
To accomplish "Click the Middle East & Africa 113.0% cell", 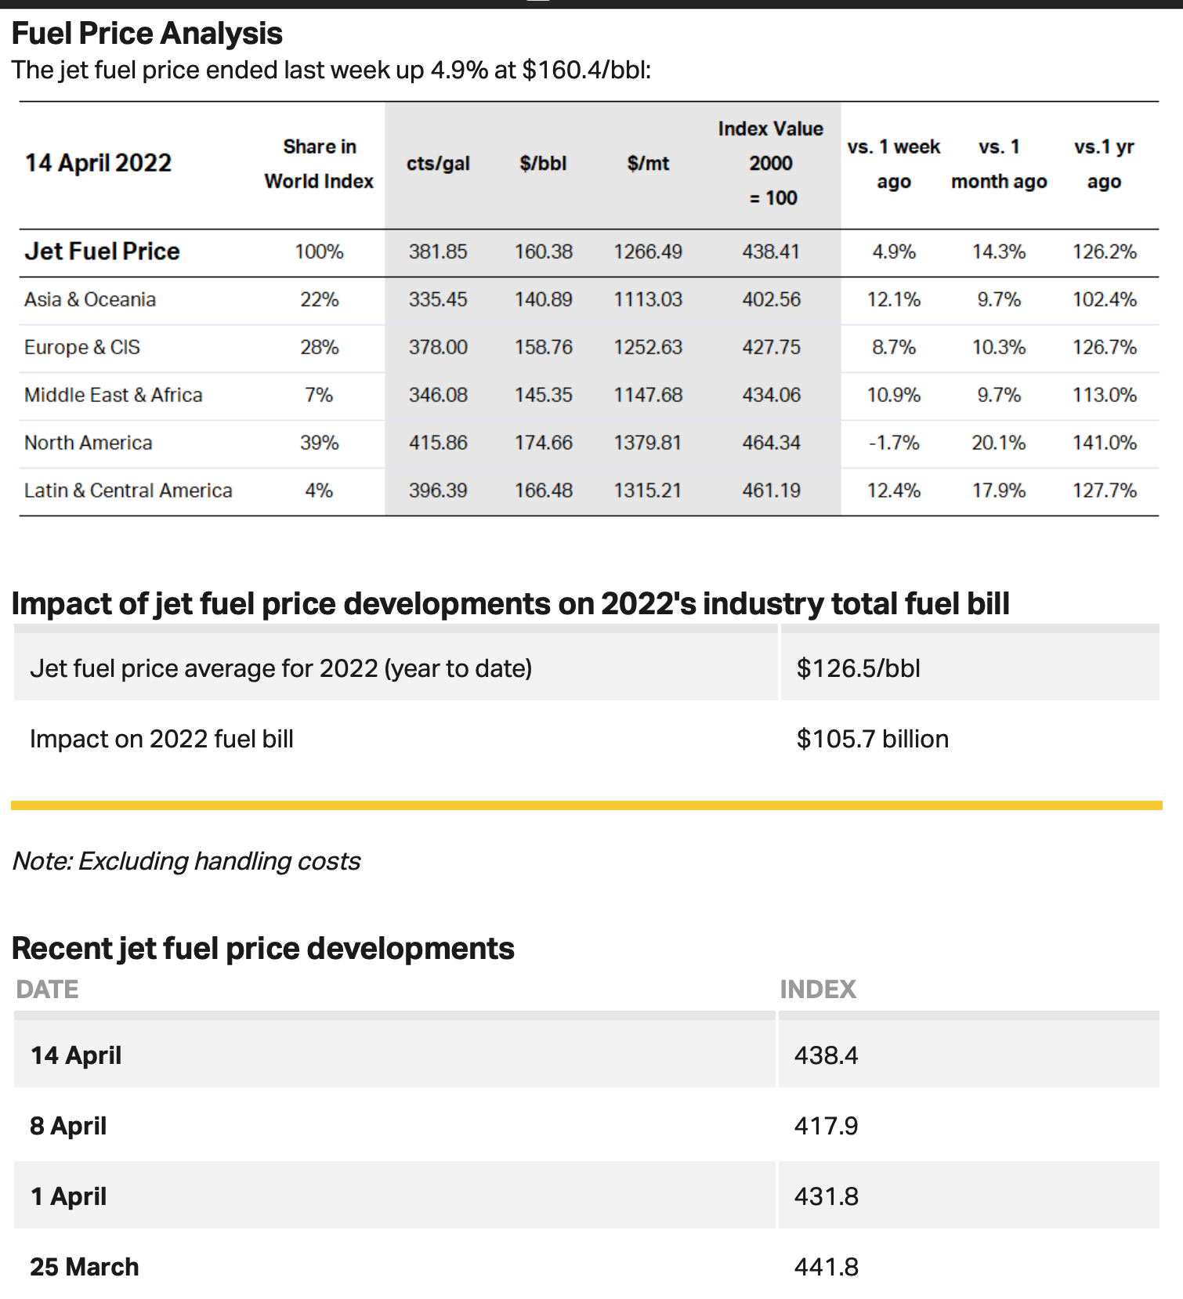I will click(x=1104, y=395).
